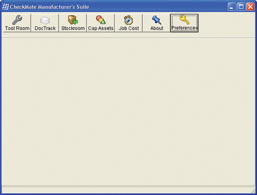Image resolution: width=257 pixels, height=195 pixels.
Task: Launch DocTrack from the toolbar
Action: [45, 23]
